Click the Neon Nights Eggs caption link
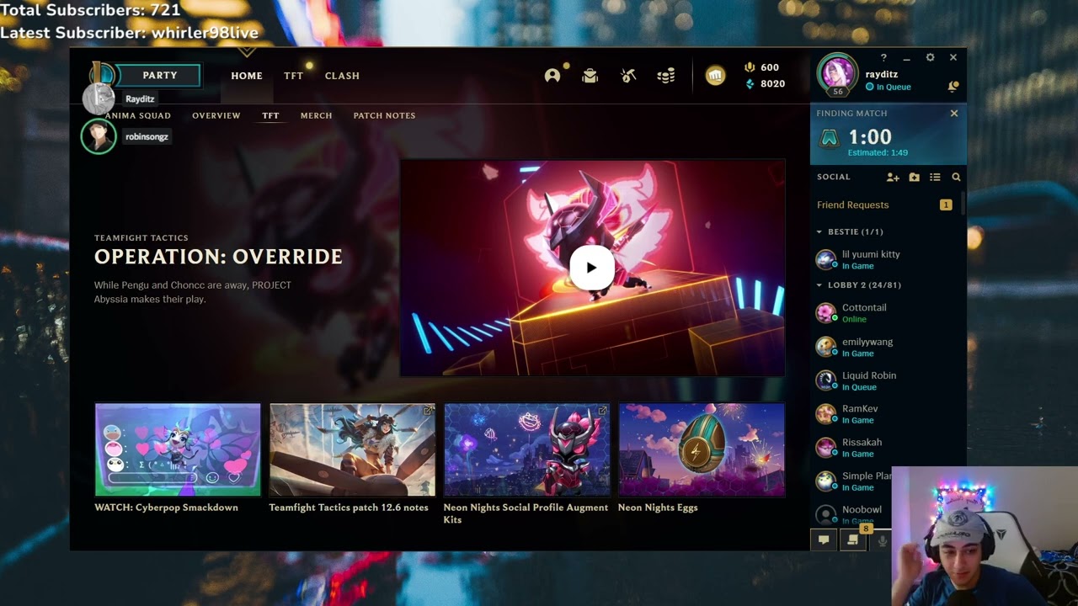This screenshot has width=1078, height=606. coord(658,508)
